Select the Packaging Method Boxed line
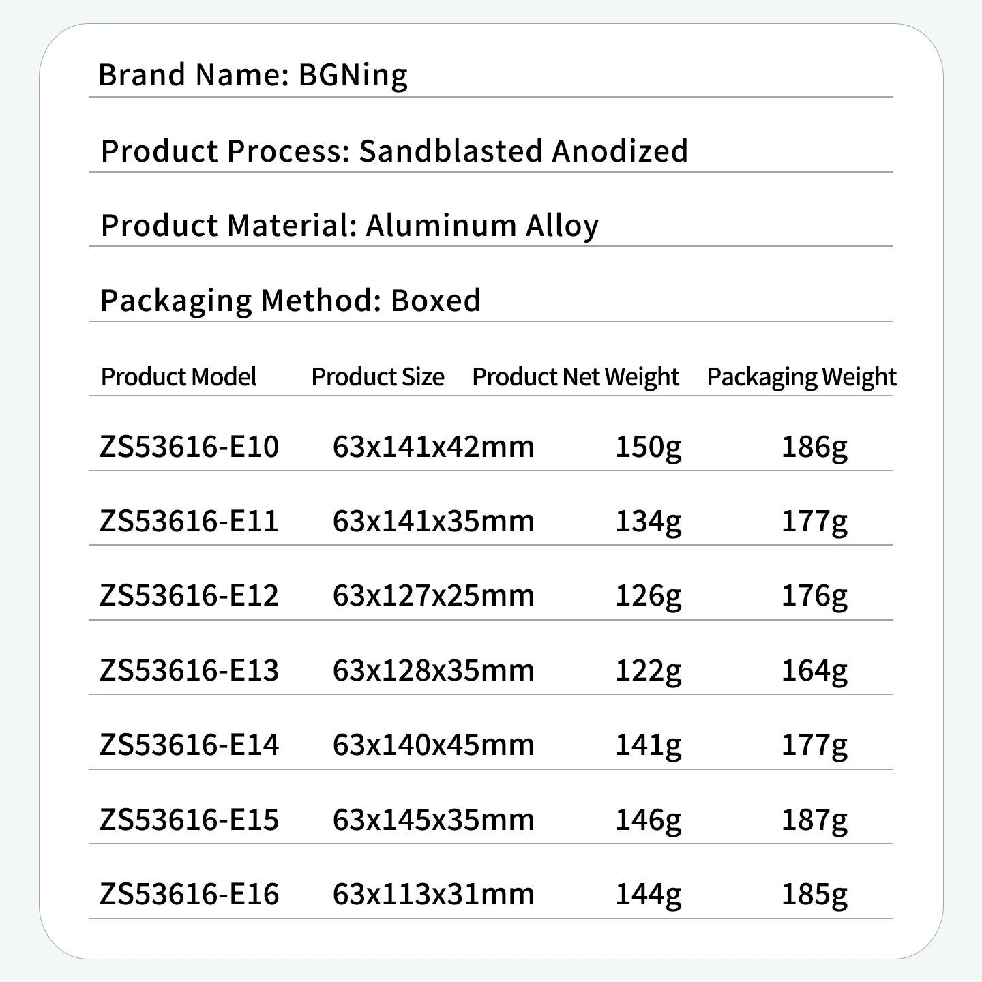 point(291,301)
